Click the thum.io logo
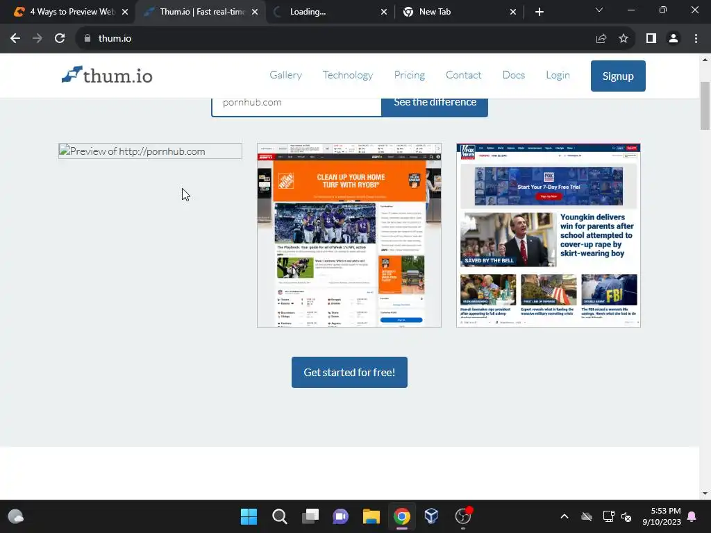 click(107, 75)
